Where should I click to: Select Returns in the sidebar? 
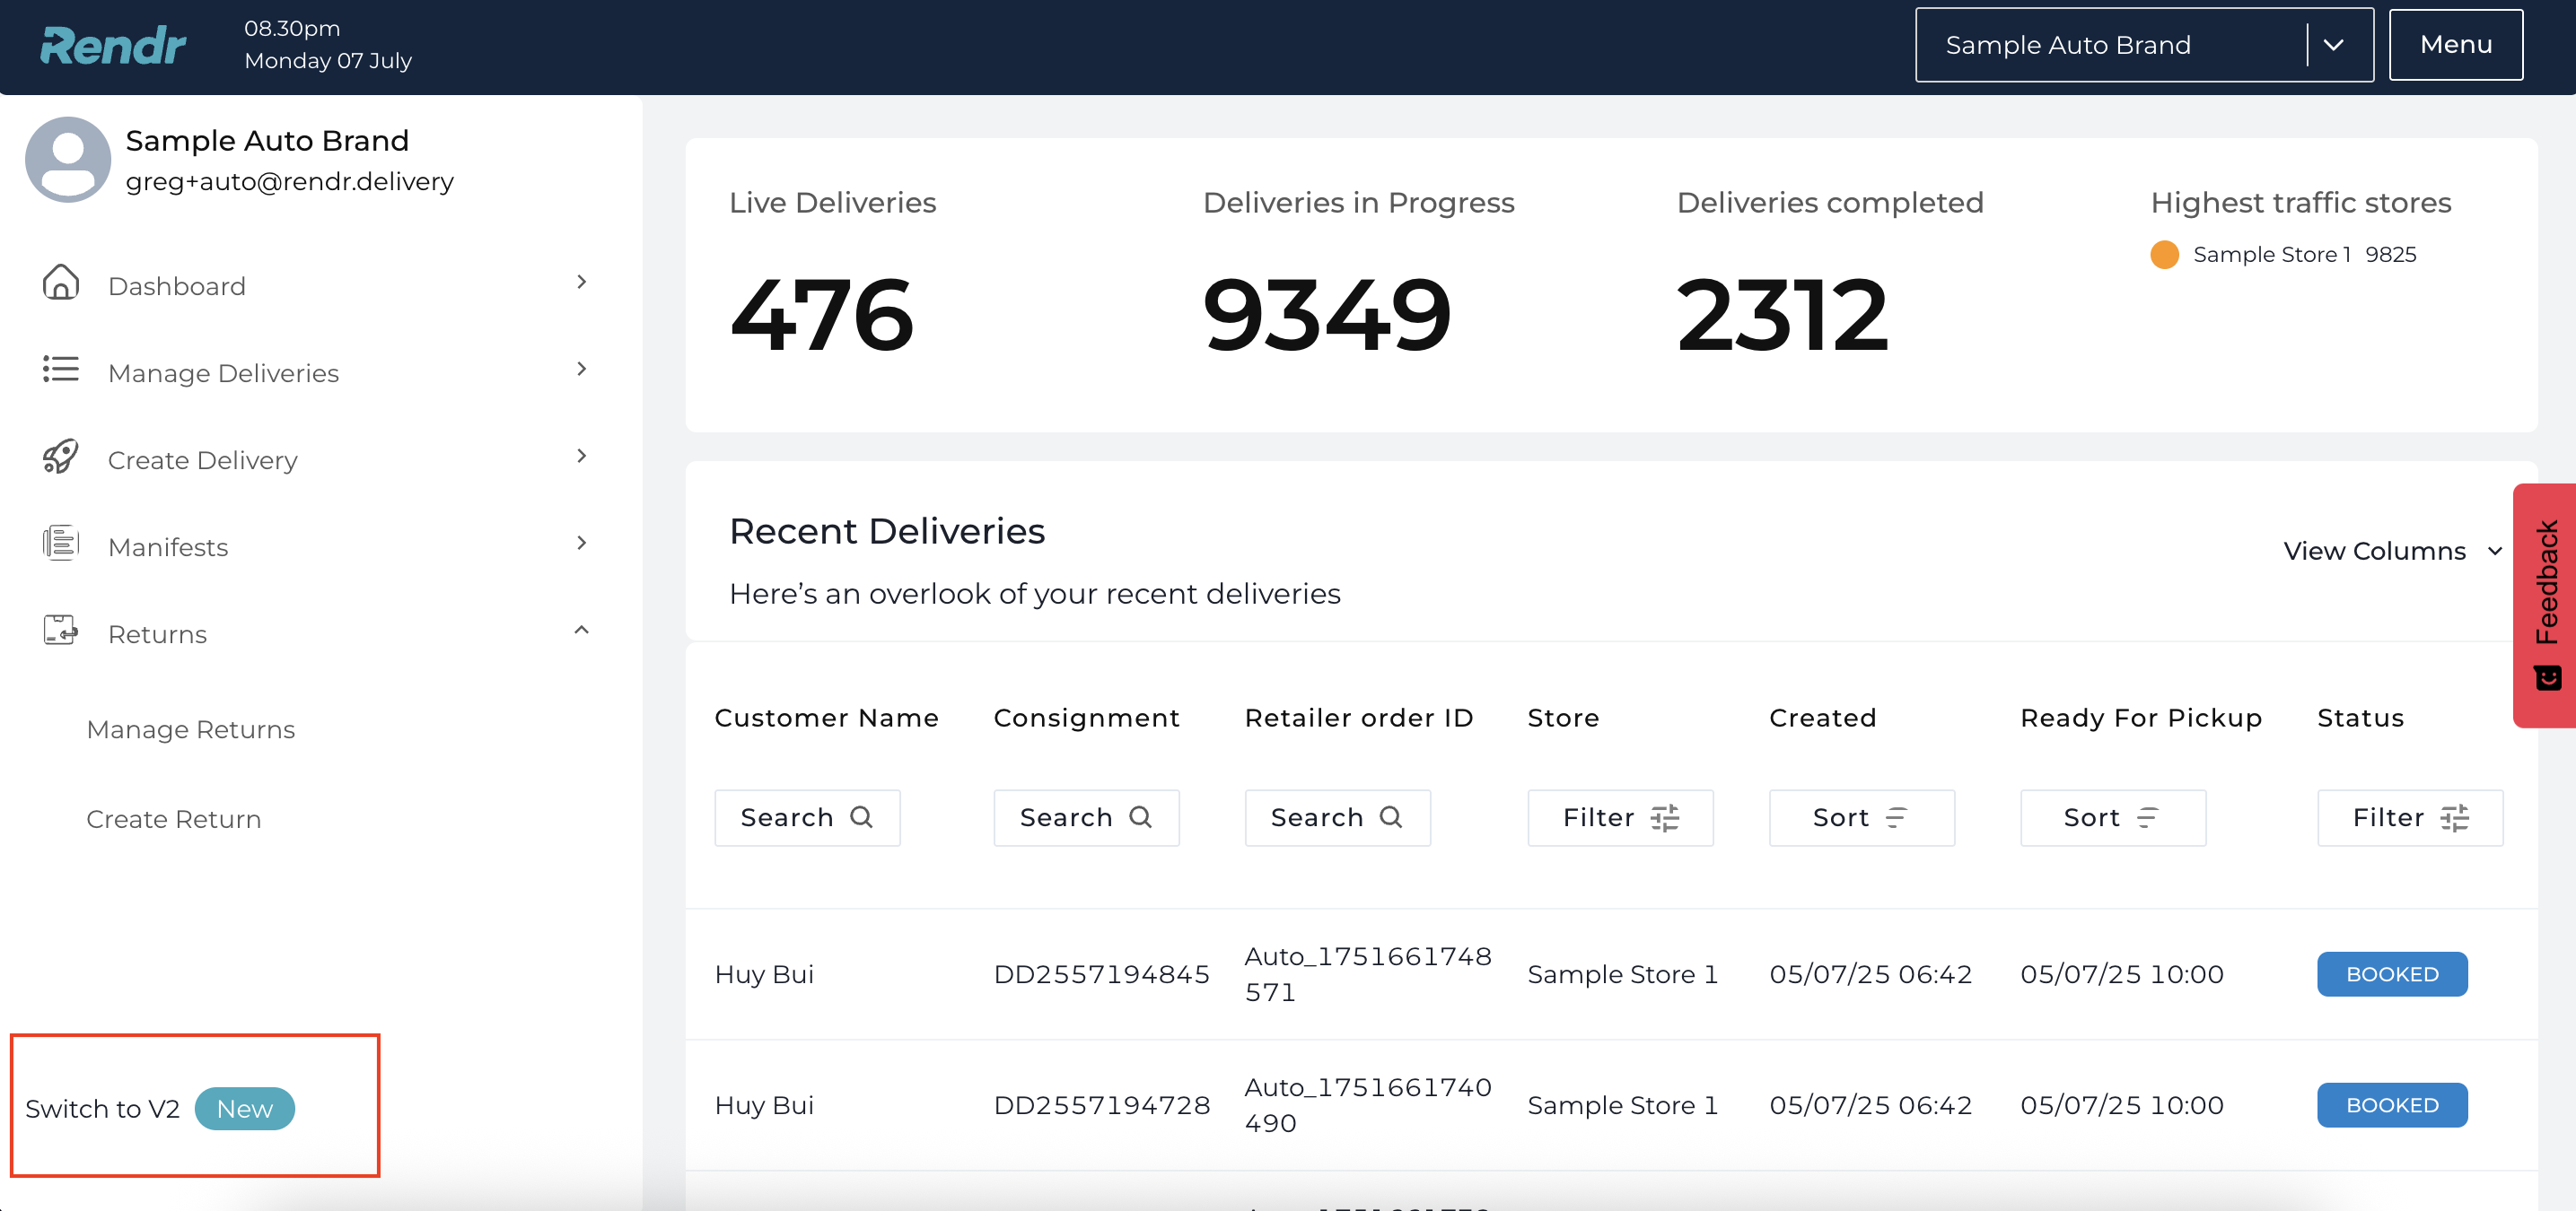tap(158, 633)
